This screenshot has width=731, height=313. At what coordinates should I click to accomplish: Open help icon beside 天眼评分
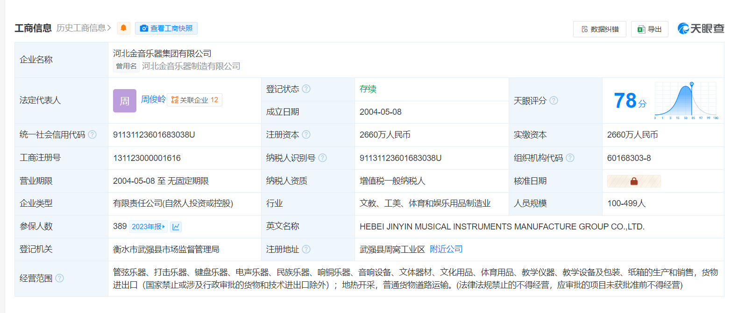(x=554, y=100)
